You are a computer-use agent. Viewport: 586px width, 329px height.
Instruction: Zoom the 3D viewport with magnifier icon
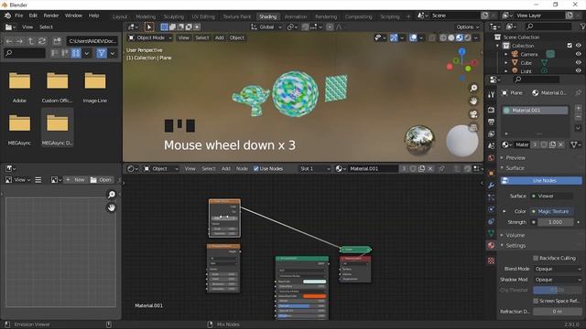(473, 88)
